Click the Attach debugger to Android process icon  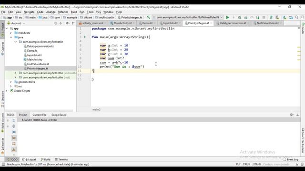[x=258, y=18]
